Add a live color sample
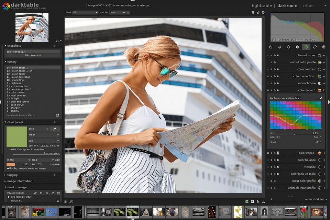Screen dimensions: 330x220 (x=57, y=160)
